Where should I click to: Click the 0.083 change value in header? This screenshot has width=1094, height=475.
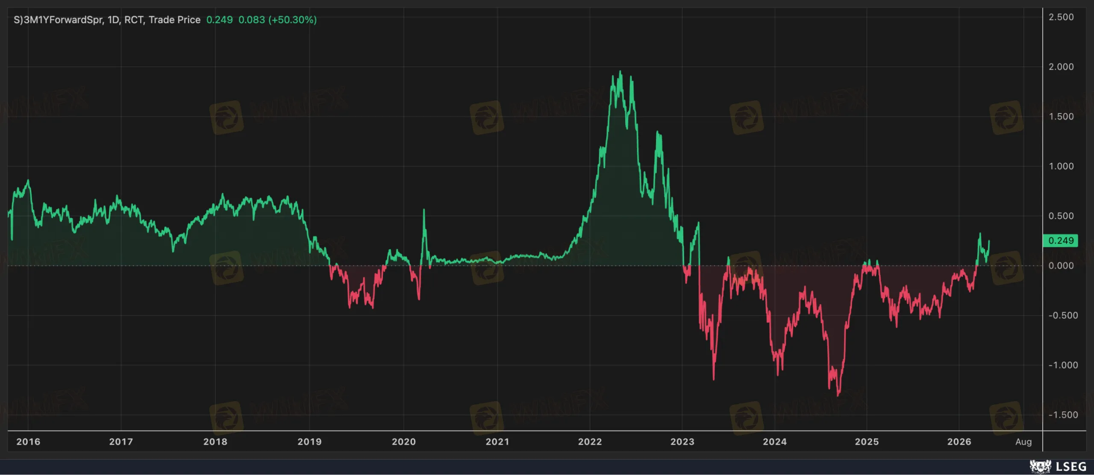(x=251, y=20)
